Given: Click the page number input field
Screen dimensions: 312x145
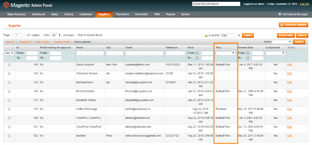Looking at the screenshot, I should click(18, 36).
